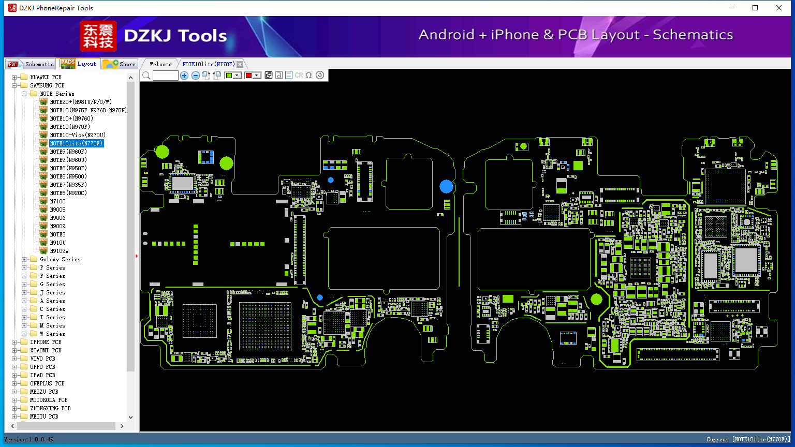Click the PADS icon beside NOTE20+(N981U/N/O/W)
Viewport: 795px width, 447px height.
[44, 102]
